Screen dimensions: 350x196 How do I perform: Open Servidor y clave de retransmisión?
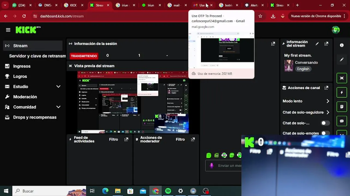pos(37,56)
